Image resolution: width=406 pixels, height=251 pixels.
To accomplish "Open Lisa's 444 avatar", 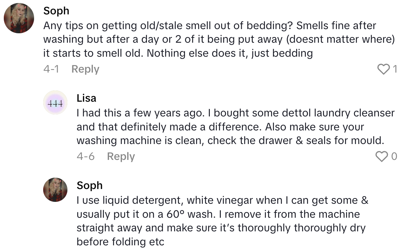I will pyautogui.click(x=56, y=102).
